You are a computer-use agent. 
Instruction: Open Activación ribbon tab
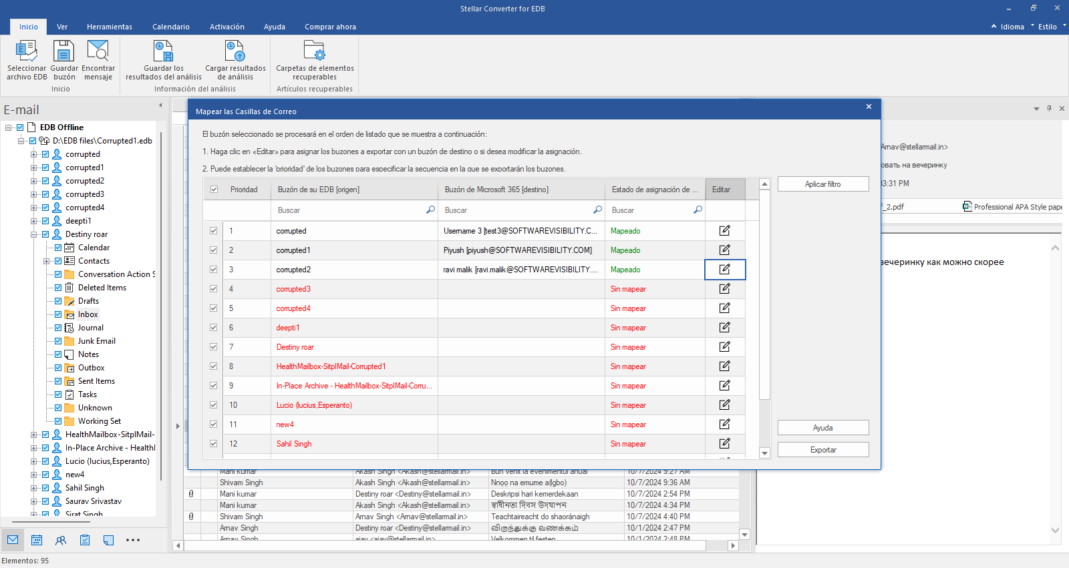tap(227, 27)
